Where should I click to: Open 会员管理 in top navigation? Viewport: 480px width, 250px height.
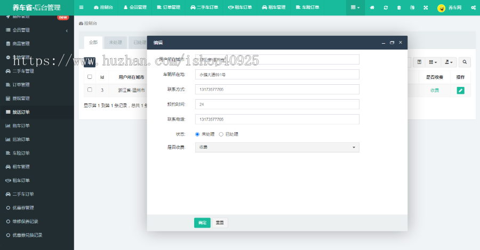(x=135, y=7)
